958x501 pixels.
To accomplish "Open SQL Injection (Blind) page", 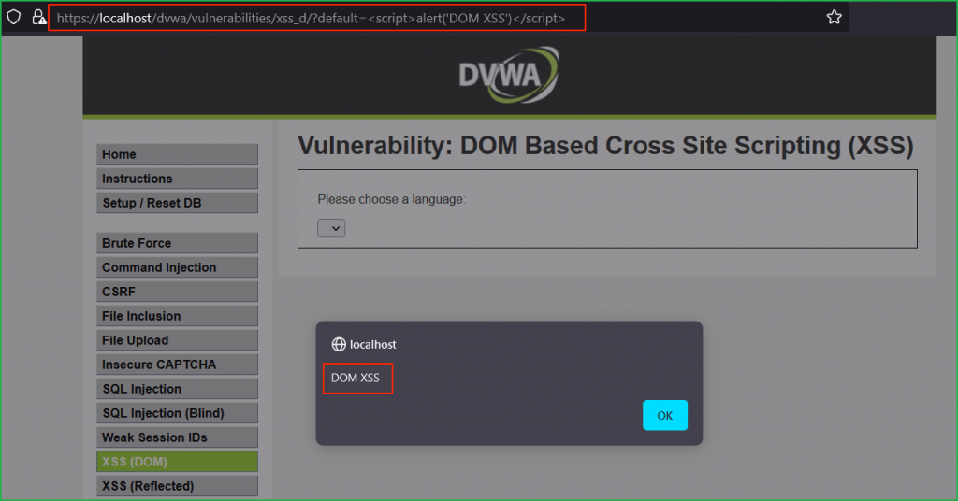I will click(x=177, y=413).
